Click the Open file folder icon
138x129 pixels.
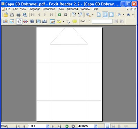click(6, 15)
